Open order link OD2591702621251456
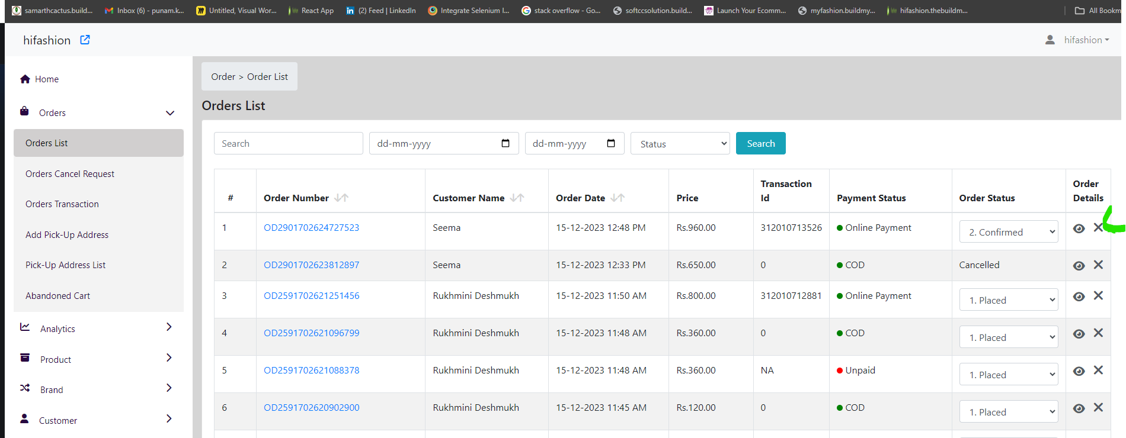This screenshot has width=1126, height=438. tap(312, 295)
